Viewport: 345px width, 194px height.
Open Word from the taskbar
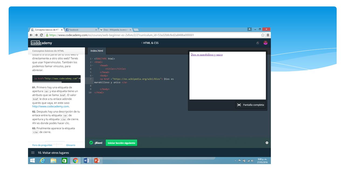(x=87, y=161)
